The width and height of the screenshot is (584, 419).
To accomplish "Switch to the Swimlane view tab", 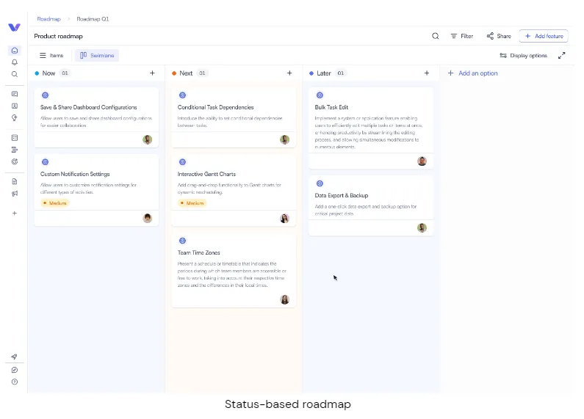I will point(97,56).
